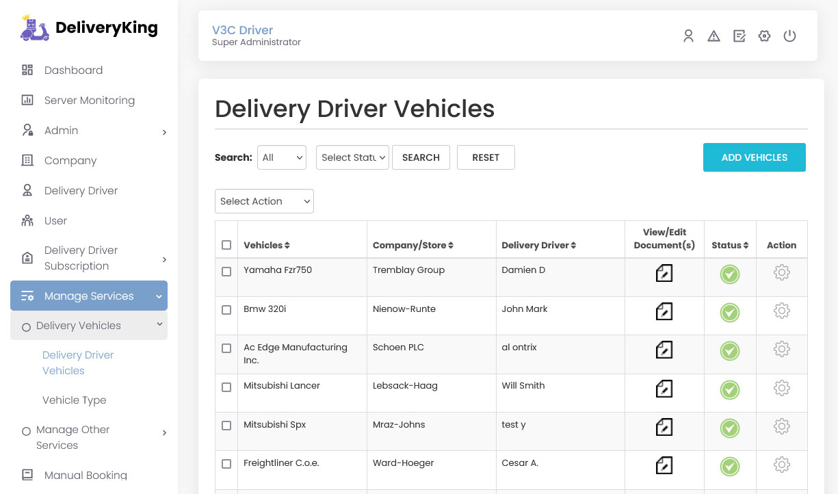The width and height of the screenshot is (838, 494).
Task: Open Server Monitoring in sidebar
Action: pos(89,100)
